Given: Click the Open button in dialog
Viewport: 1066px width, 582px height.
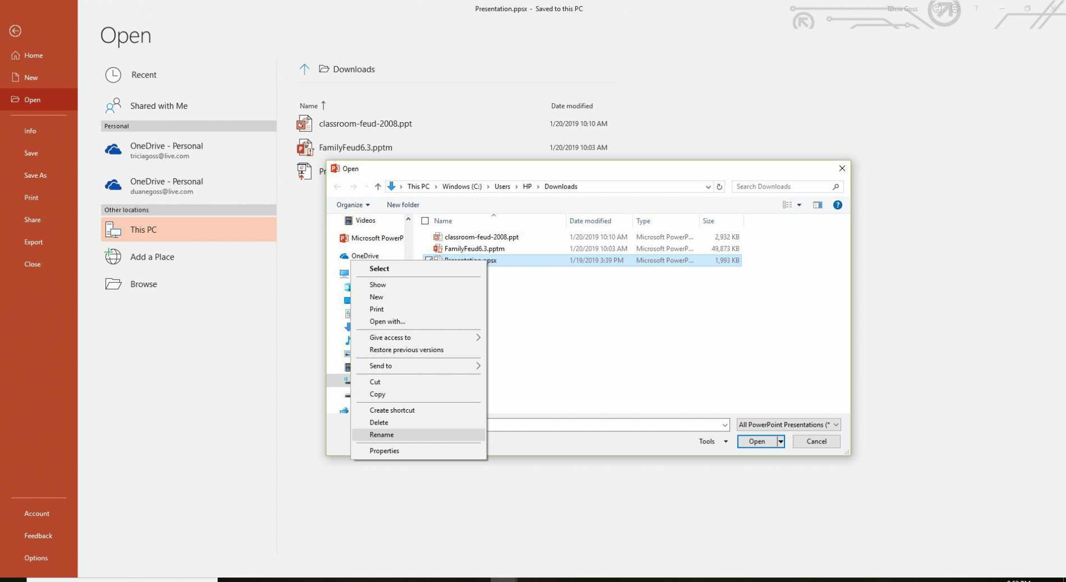Looking at the screenshot, I should [x=756, y=442].
